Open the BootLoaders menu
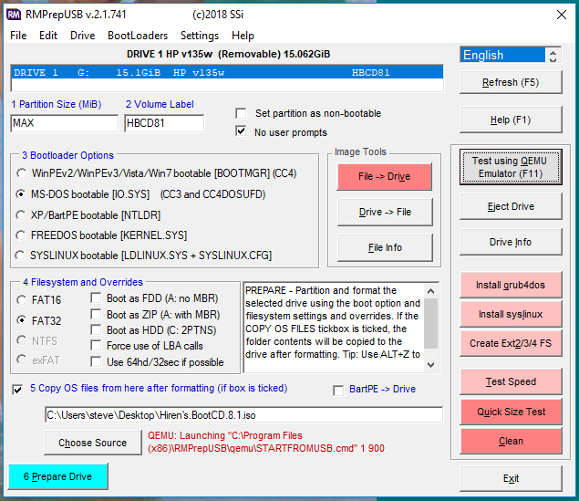The width and height of the screenshot is (579, 501). [x=138, y=36]
